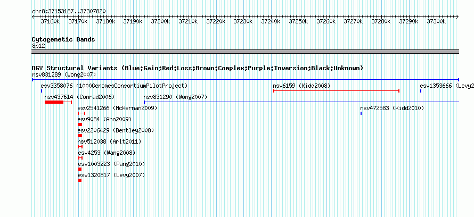Screen dimensions: 474x217
Task: Open nsv831290 (Wong2007) label
Action: click(175, 97)
